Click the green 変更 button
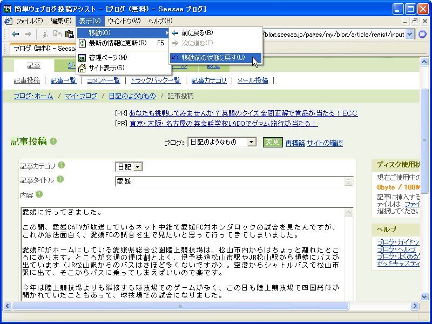432x324 pixels. pyautogui.click(x=273, y=142)
